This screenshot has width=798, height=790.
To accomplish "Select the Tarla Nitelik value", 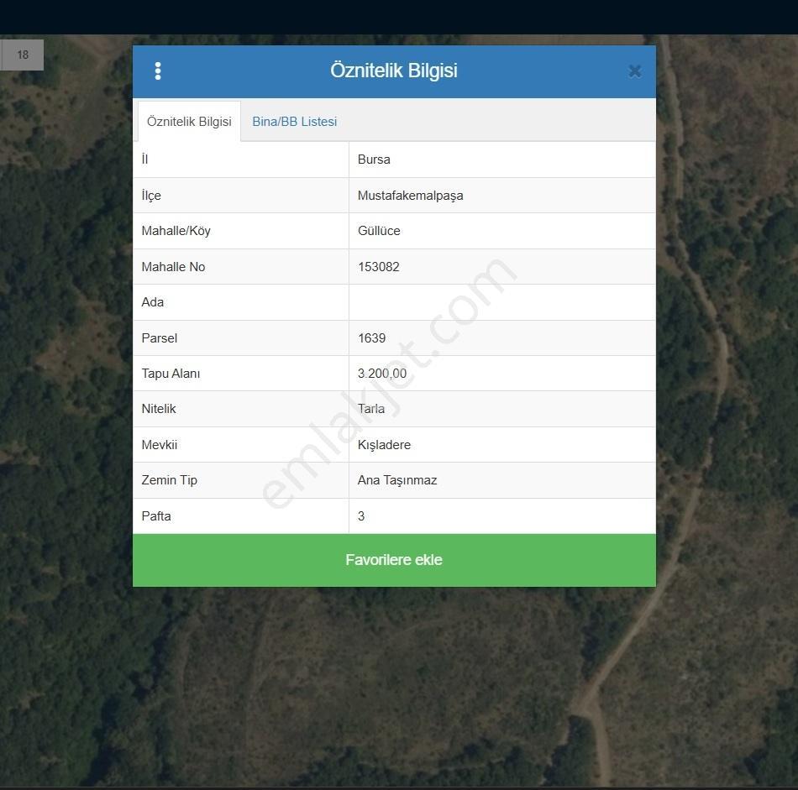I will point(371,409).
